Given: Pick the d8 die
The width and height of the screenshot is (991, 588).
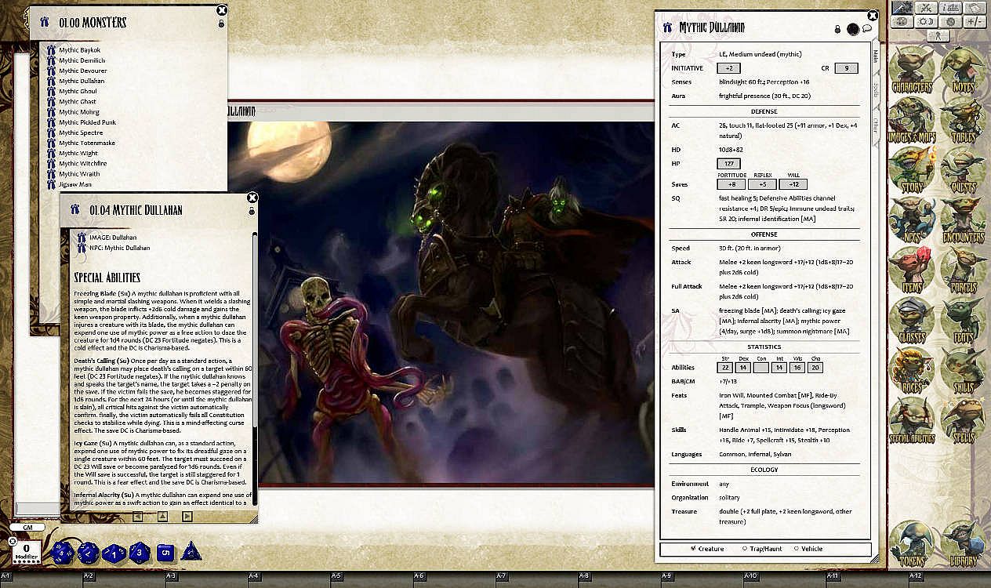Looking at the screenshot, I should pyautogui.click(x=140, y=553).
